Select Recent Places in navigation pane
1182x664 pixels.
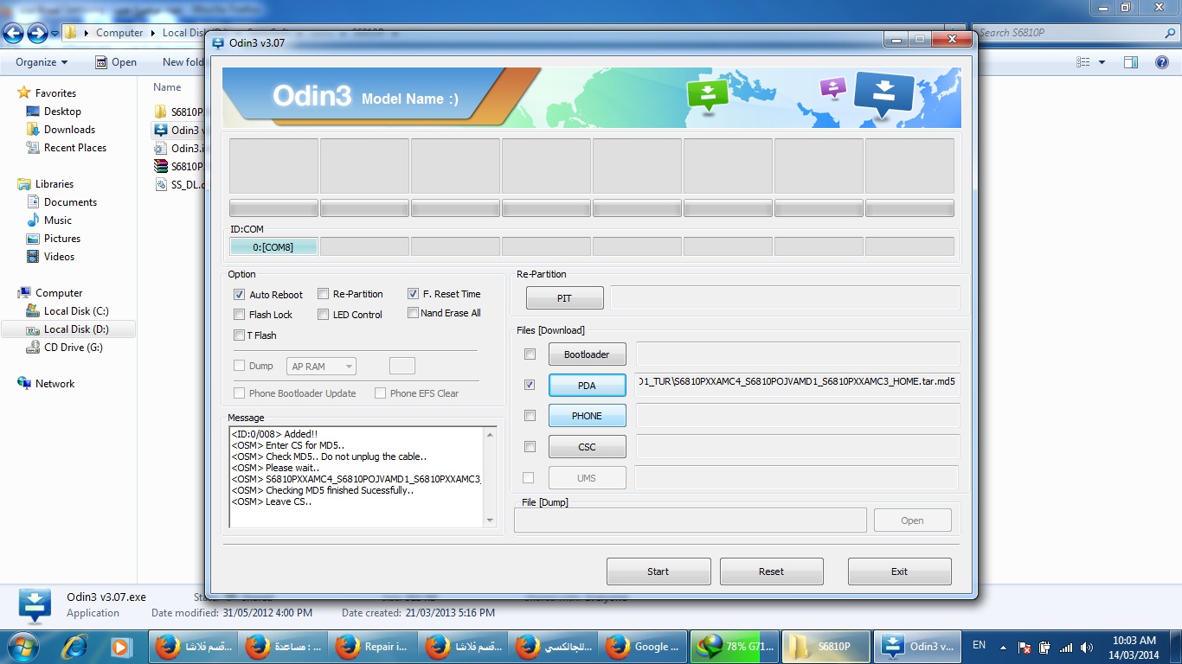pos(75,148)
